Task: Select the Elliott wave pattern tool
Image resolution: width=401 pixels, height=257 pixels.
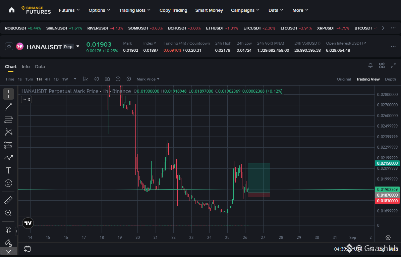Action: (x=8, y=158)
